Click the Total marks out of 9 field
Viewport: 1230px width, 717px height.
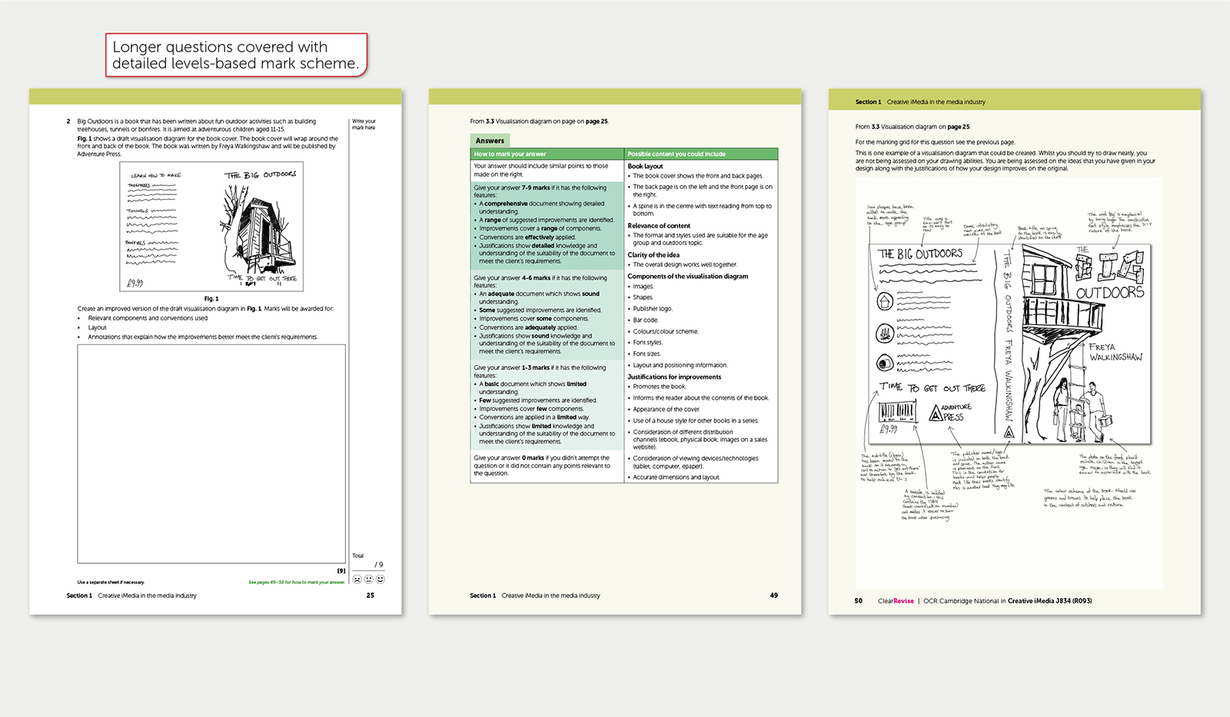click(377, 565)
